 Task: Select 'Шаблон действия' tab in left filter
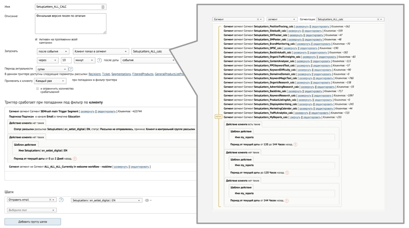(x=25, y=145)
